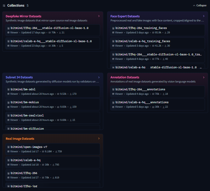Screen dimensions: 210x191
Task: Expand the Real Image Datasets chevron
Action: pyautogui.click(x=99, y=138)
